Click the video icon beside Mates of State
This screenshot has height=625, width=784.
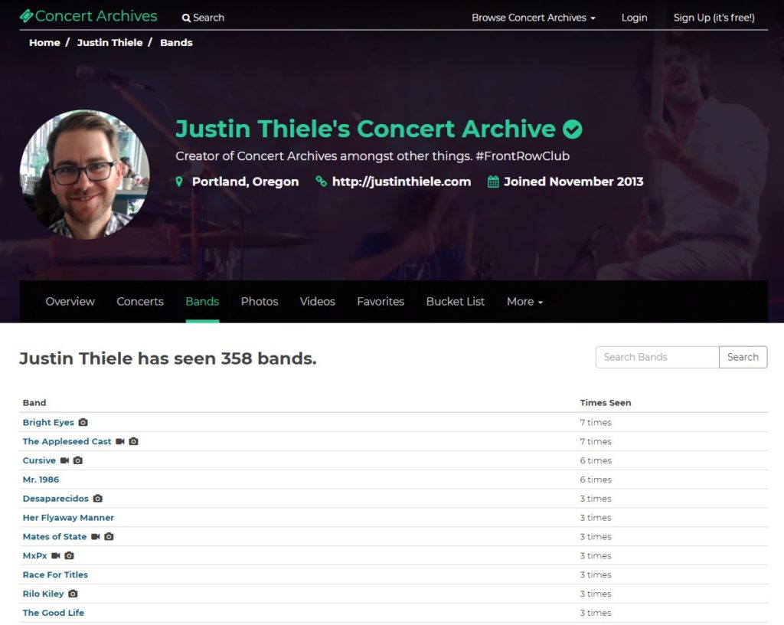coord(96,536)
